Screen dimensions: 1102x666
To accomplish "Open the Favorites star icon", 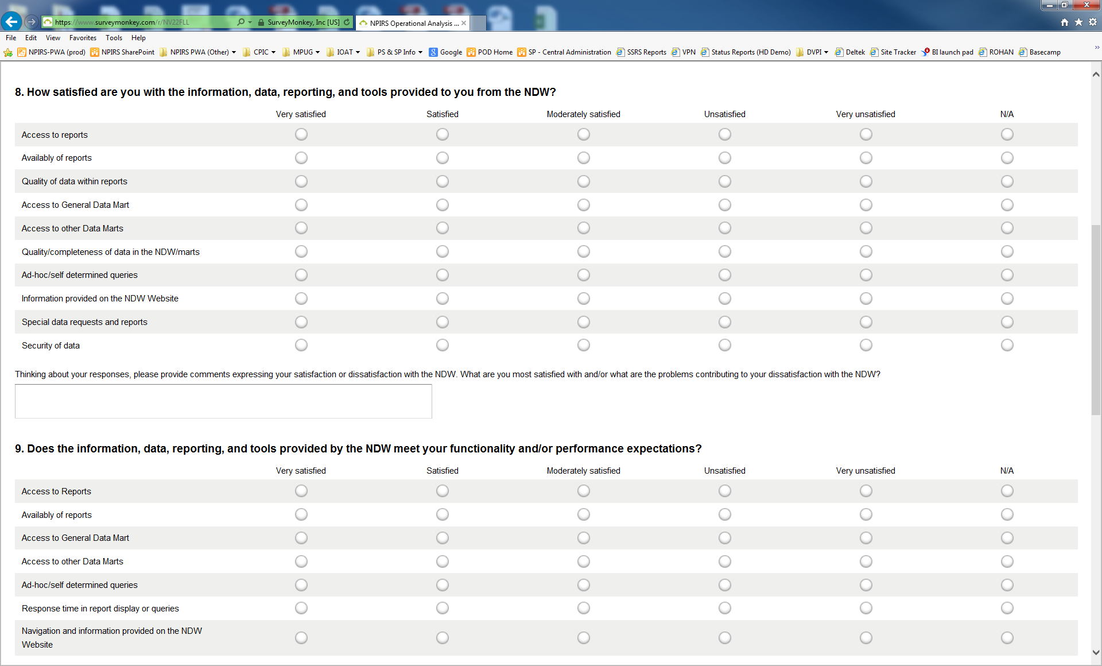I will [1078, 22].
